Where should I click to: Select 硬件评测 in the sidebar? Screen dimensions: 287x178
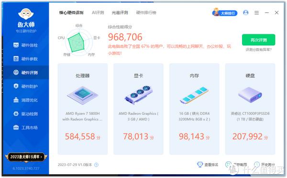point(25,73)
